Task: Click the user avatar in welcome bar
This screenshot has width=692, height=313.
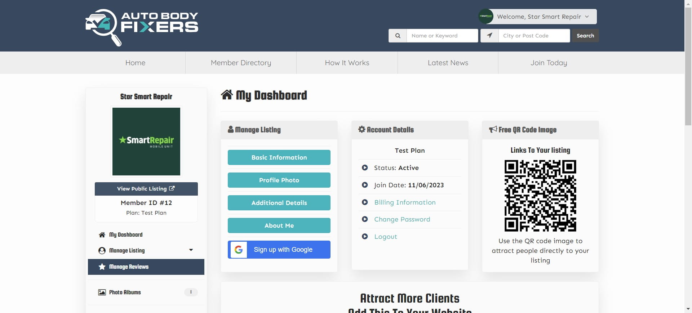Action: coord(485,17)
